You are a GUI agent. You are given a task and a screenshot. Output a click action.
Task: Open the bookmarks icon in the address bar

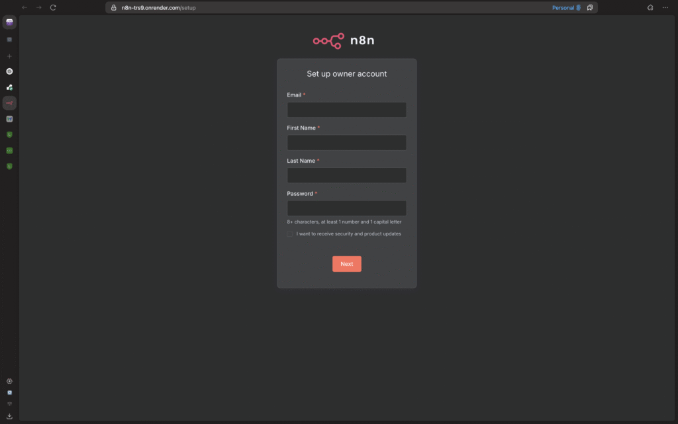(590, 7)
